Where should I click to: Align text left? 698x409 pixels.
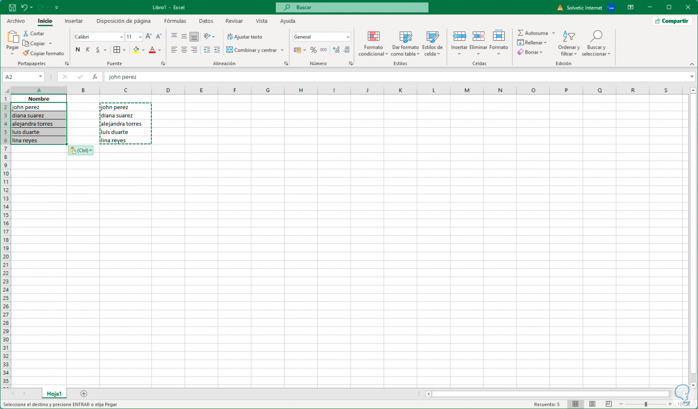point(174,50)
